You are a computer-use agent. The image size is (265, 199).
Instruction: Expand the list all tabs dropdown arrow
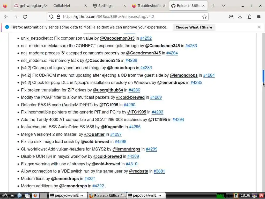point(224,6)
